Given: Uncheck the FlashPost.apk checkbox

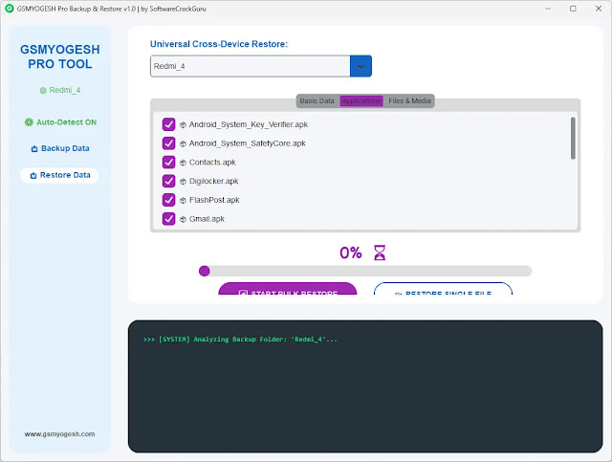Looking at the screenshot, I should [x=168, y=200].
